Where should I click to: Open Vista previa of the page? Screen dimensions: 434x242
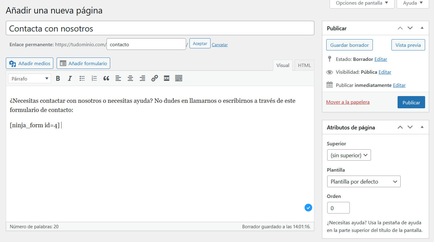408,45
